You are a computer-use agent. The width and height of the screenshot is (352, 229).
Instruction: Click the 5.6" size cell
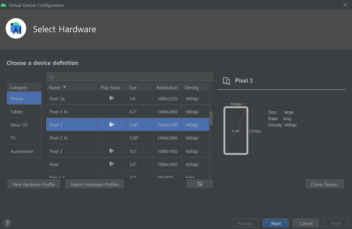[x=140, y=99]
